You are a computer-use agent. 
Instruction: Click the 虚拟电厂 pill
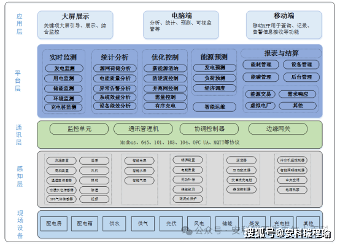point(260,106)
